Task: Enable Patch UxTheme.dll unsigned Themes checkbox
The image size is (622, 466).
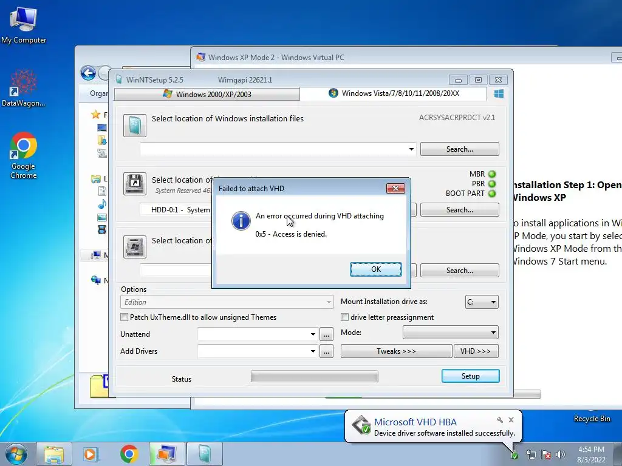Action: point(124,317)
